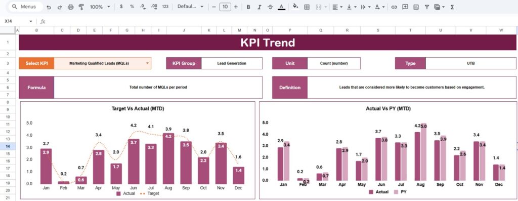This screenshot has height=201, width=518.
Task: Select column header S
Action: point(377,30)
